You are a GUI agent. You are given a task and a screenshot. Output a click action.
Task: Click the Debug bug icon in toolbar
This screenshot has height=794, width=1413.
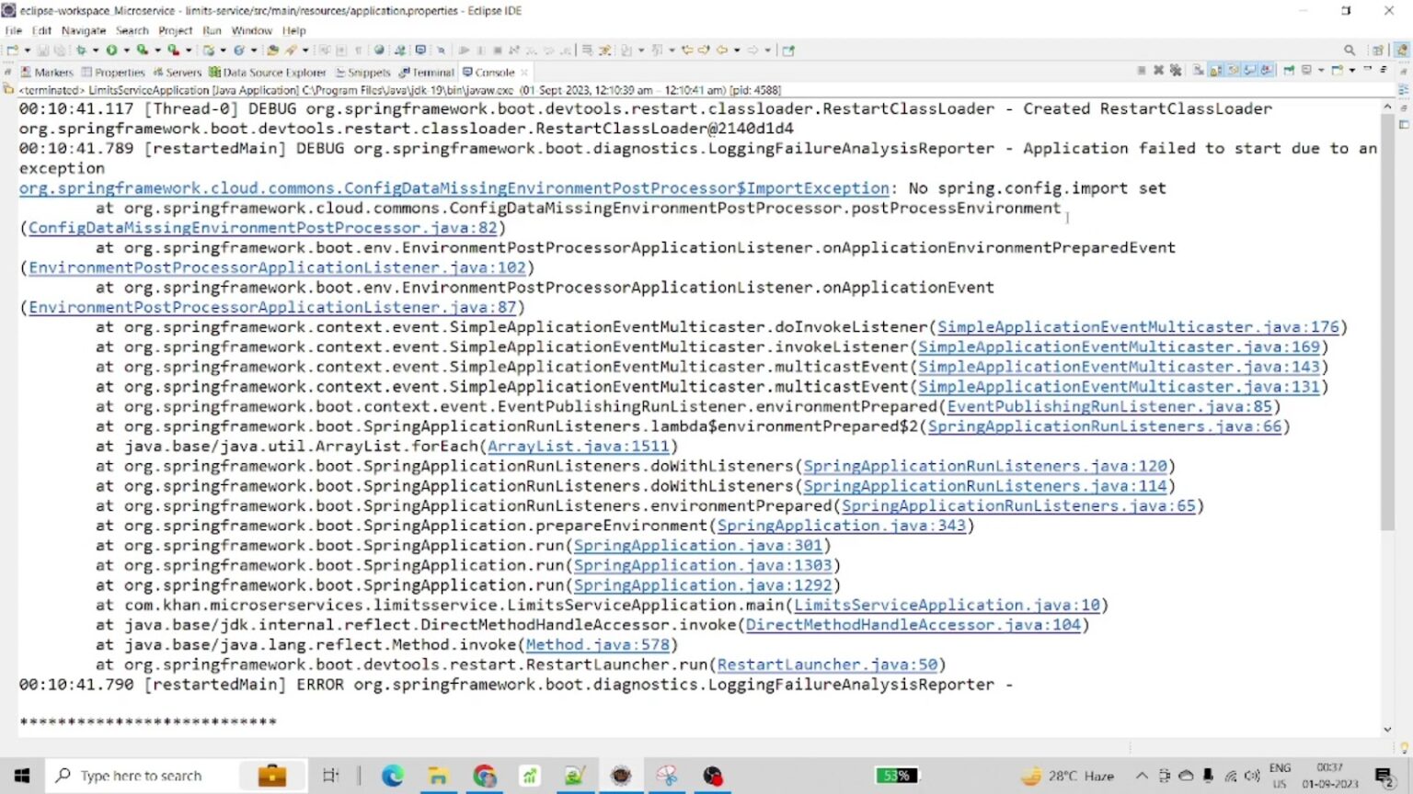tap(81, 51)
